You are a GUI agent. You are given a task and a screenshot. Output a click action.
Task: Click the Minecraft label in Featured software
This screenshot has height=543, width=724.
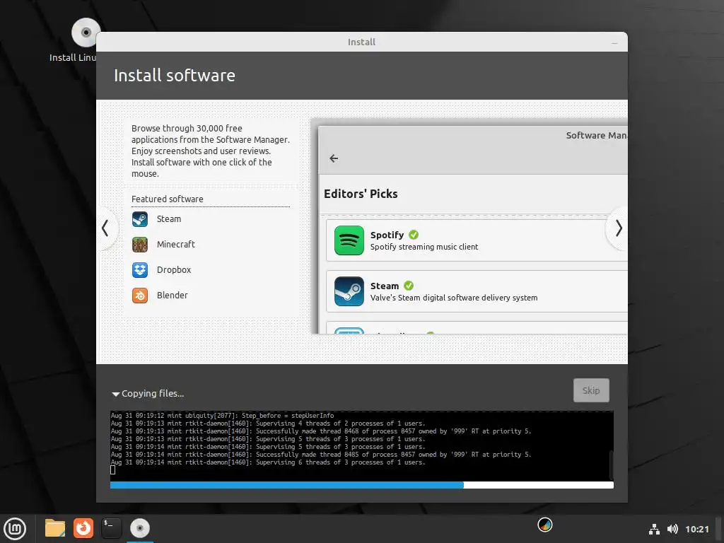(x=176, y=245)
